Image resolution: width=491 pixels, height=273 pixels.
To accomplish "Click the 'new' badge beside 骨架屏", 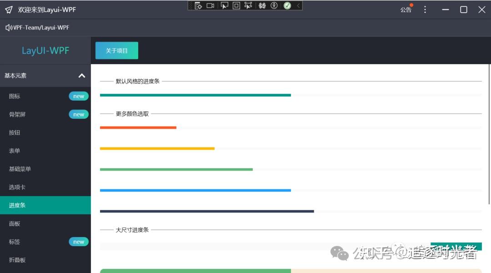I will coord(78,114).
